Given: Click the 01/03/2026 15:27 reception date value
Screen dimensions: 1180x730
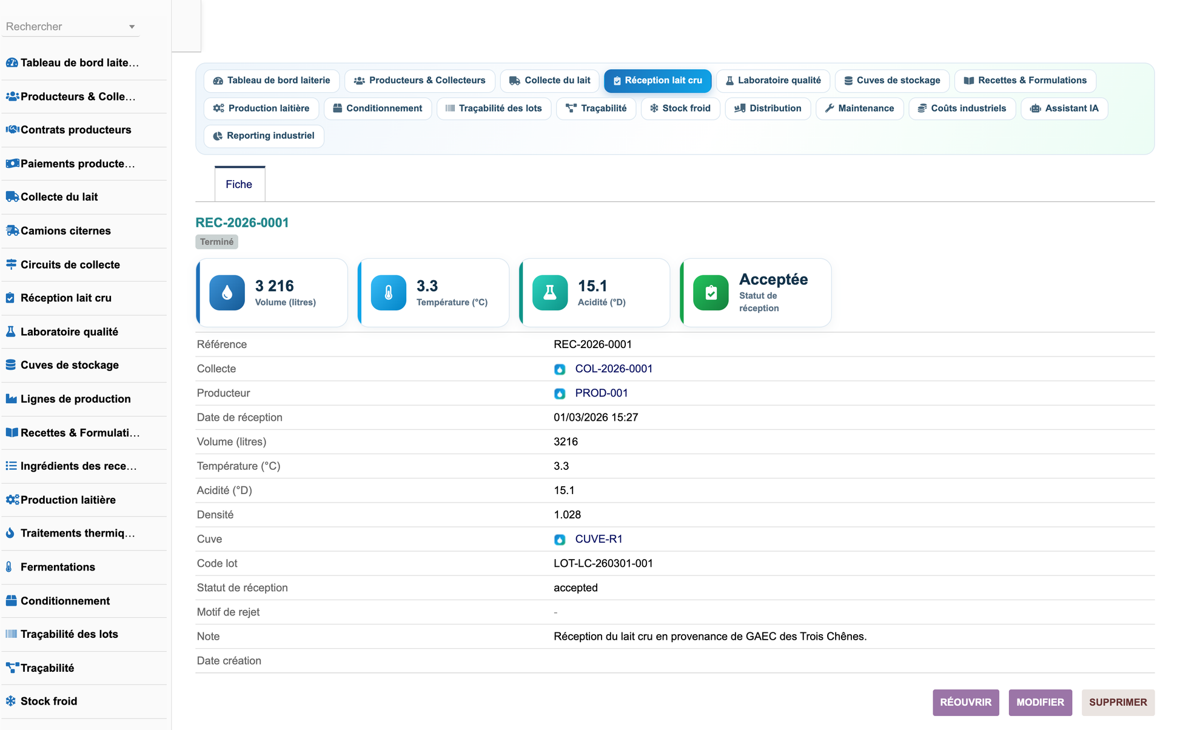Looking at the screenshot, I should (x=596, y=417).
